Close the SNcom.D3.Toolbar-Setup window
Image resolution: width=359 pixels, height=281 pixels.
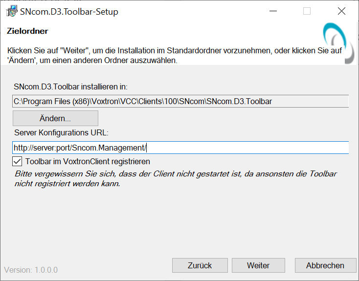[341, 11]
